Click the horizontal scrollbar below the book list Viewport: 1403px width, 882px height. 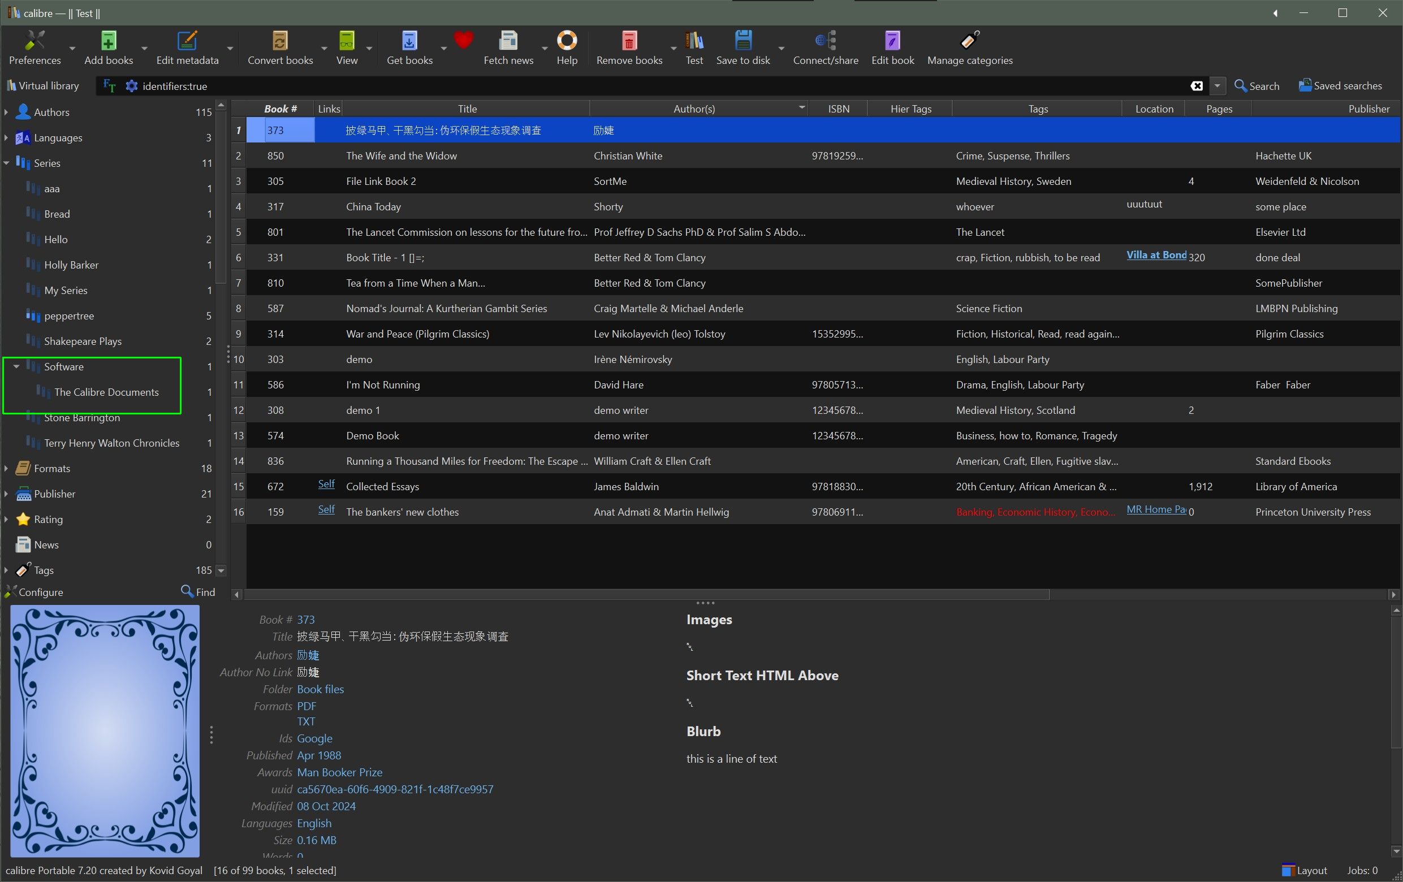(x=647, y=595)
